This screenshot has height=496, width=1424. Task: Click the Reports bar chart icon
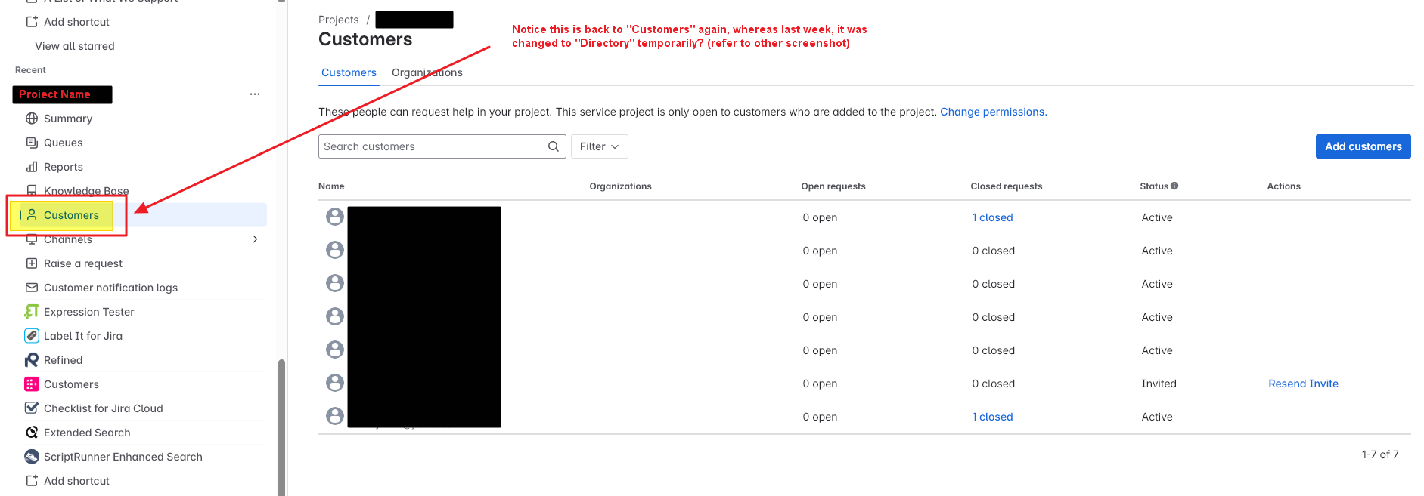(32, 167)
